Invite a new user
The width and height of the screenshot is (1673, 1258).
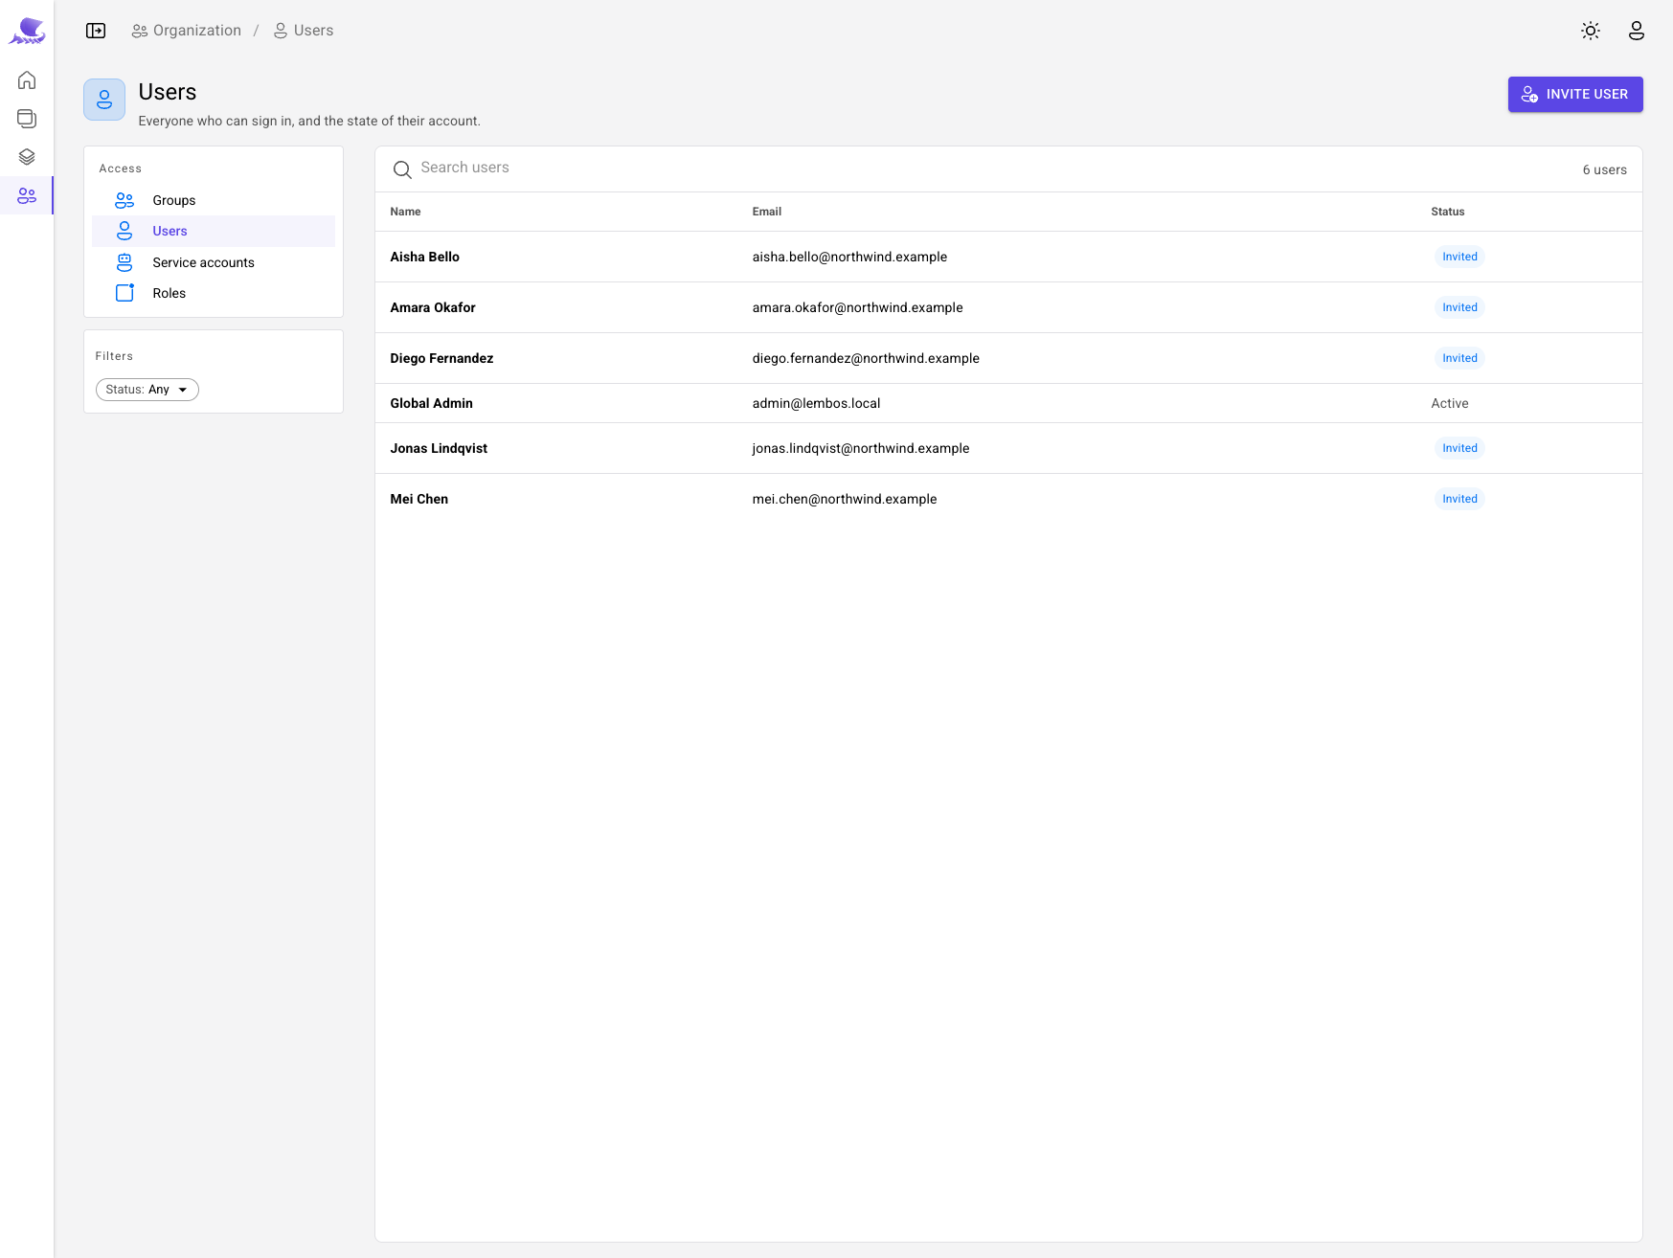coord(1575,94)
